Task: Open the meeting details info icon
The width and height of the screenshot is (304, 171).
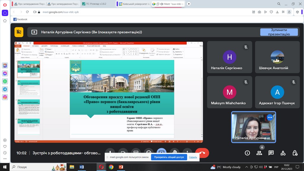Action: [247, 153]
